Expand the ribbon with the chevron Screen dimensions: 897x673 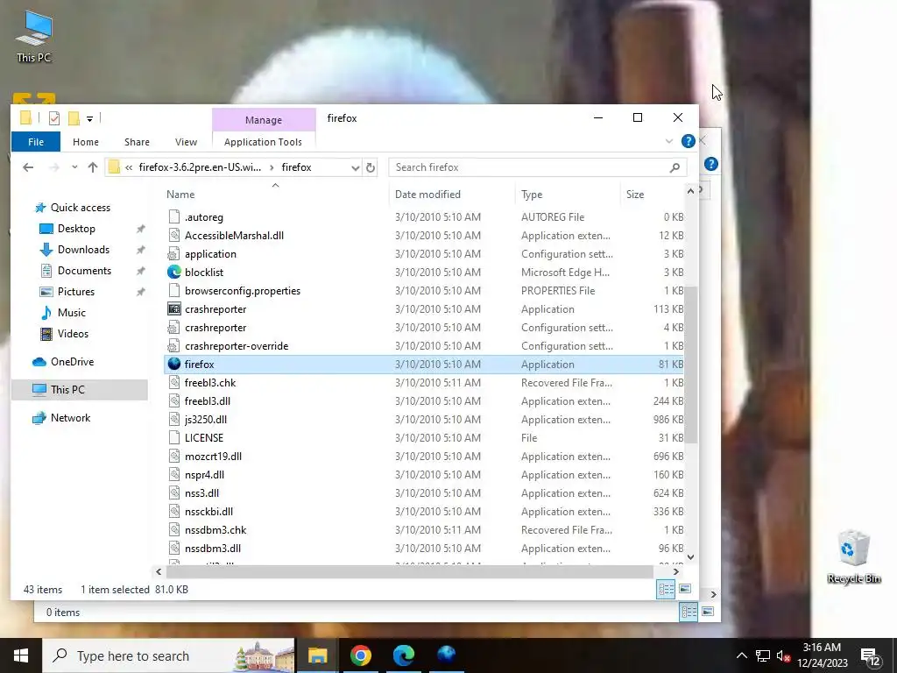tap(668, 141)
